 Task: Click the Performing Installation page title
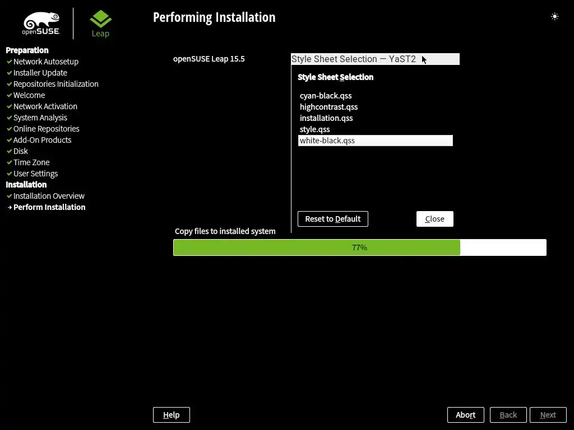click(x=214, y=17)
